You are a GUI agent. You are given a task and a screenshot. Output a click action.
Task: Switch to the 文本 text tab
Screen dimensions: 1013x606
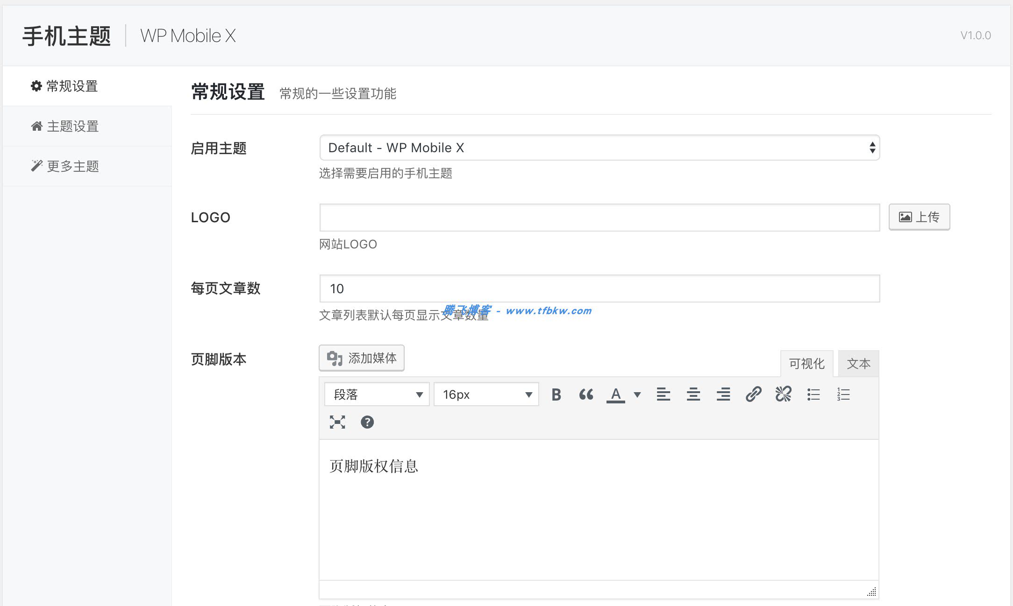point(859,364)
